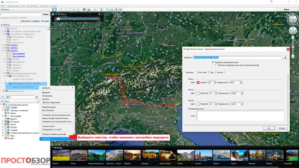Open the line color swatch

[x=198, y=83]
